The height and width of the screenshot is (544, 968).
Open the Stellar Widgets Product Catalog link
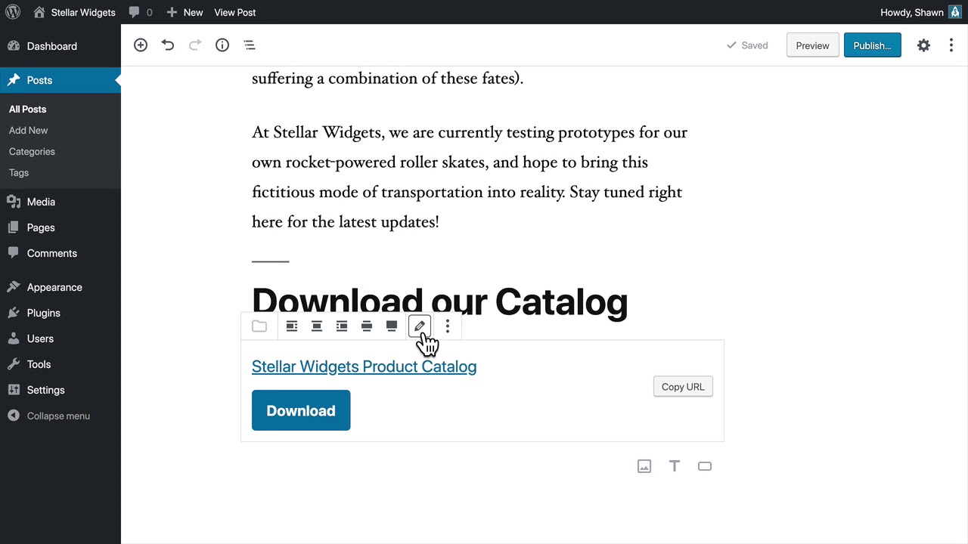(x=364, y=366)
